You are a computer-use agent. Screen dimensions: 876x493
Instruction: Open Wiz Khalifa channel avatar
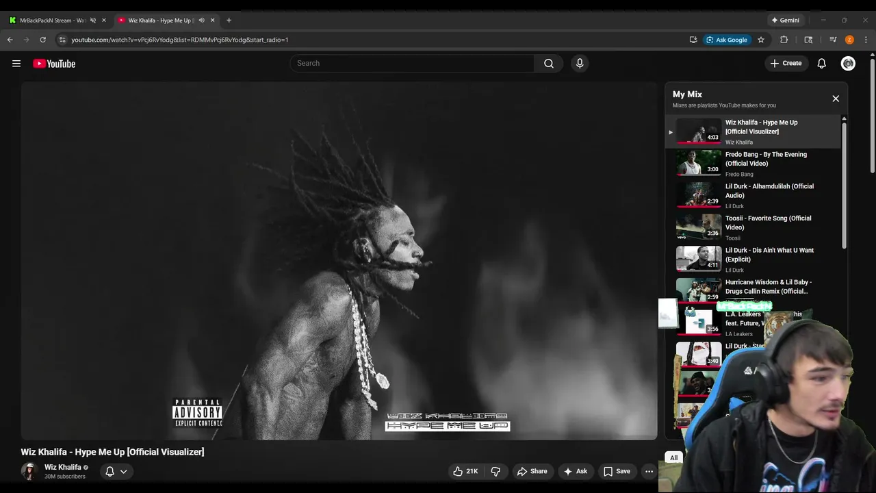tap(29, 471)
